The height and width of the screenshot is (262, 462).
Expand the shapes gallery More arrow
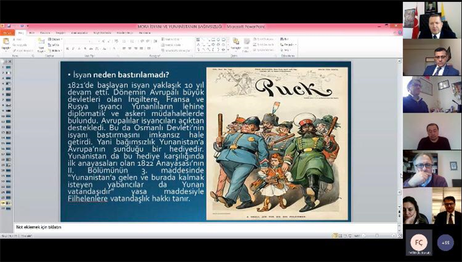coord(228,50)
